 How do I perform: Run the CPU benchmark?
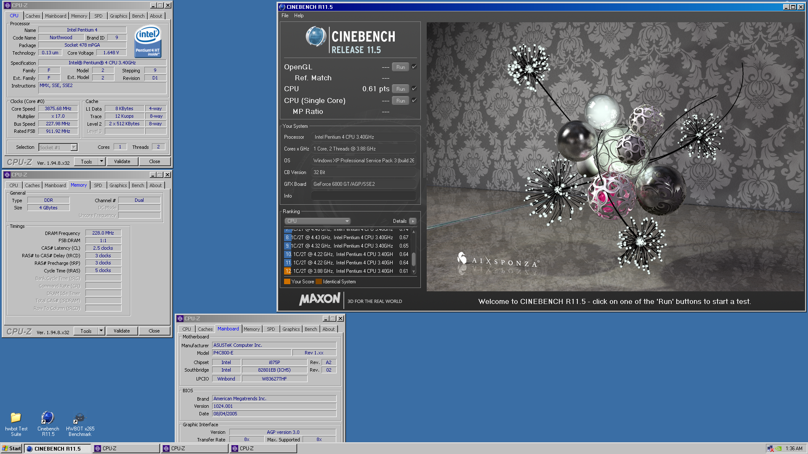pos(401,89)
